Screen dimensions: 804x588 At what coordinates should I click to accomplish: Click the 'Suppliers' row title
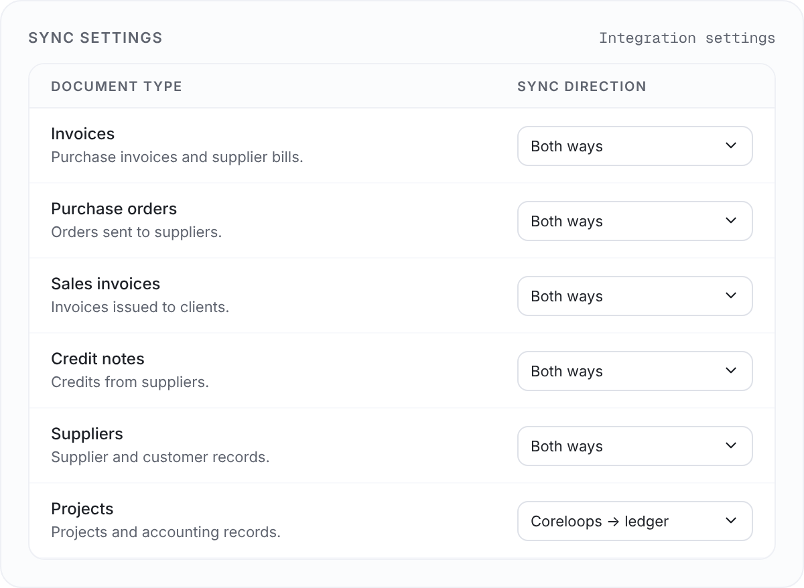87,434
